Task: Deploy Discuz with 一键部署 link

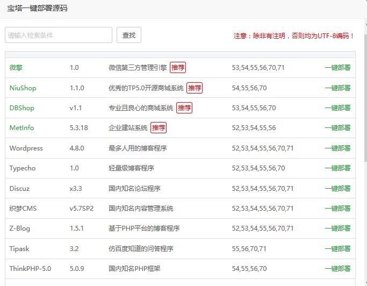Action: [337, 189]
